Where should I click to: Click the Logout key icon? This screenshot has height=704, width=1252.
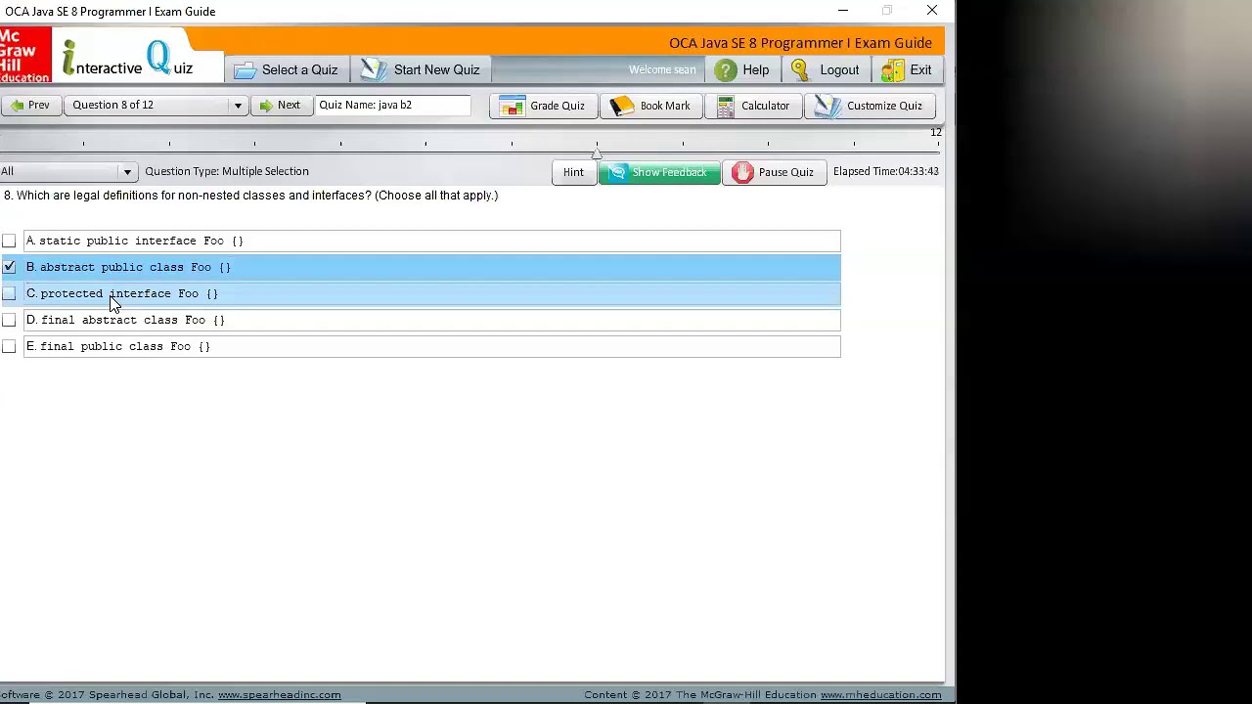(799, 70)
